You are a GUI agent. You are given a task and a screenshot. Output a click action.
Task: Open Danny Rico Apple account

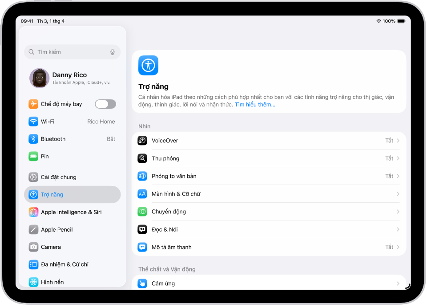[x=72, y=78]
